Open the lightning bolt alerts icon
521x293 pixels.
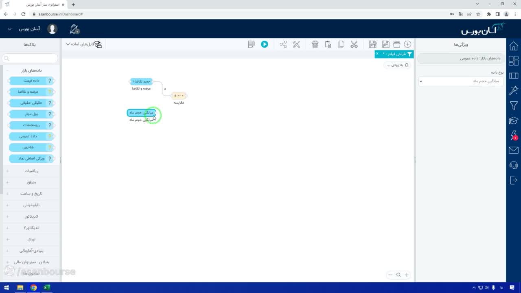point(514,135)
